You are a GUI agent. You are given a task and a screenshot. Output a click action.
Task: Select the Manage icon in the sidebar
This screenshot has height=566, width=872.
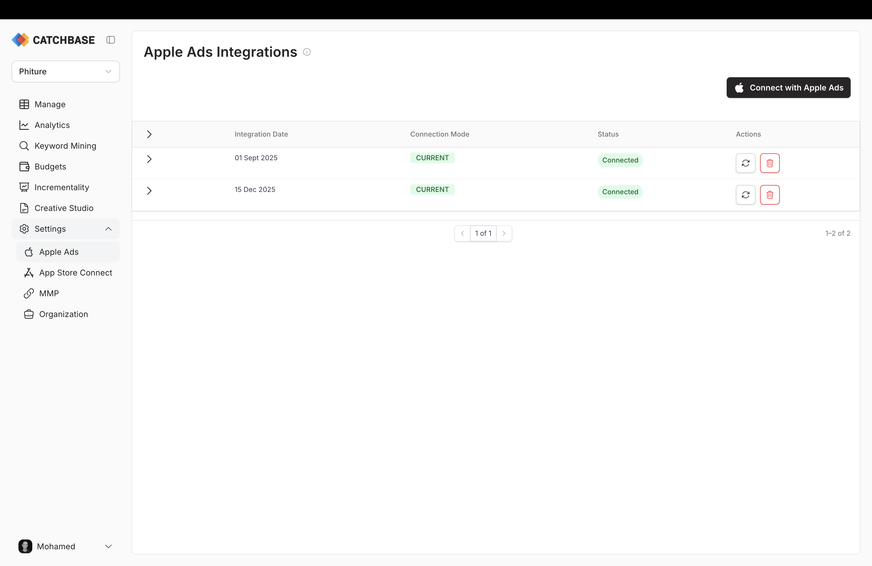(x=24, y=104)
